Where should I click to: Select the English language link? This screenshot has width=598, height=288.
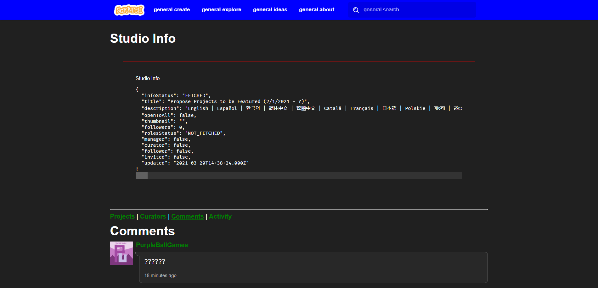pyautogui.click(x=197, y=108)
